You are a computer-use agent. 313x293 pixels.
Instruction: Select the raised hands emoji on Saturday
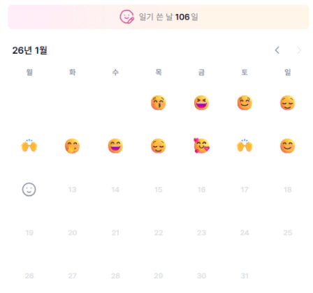pos(245,146)
